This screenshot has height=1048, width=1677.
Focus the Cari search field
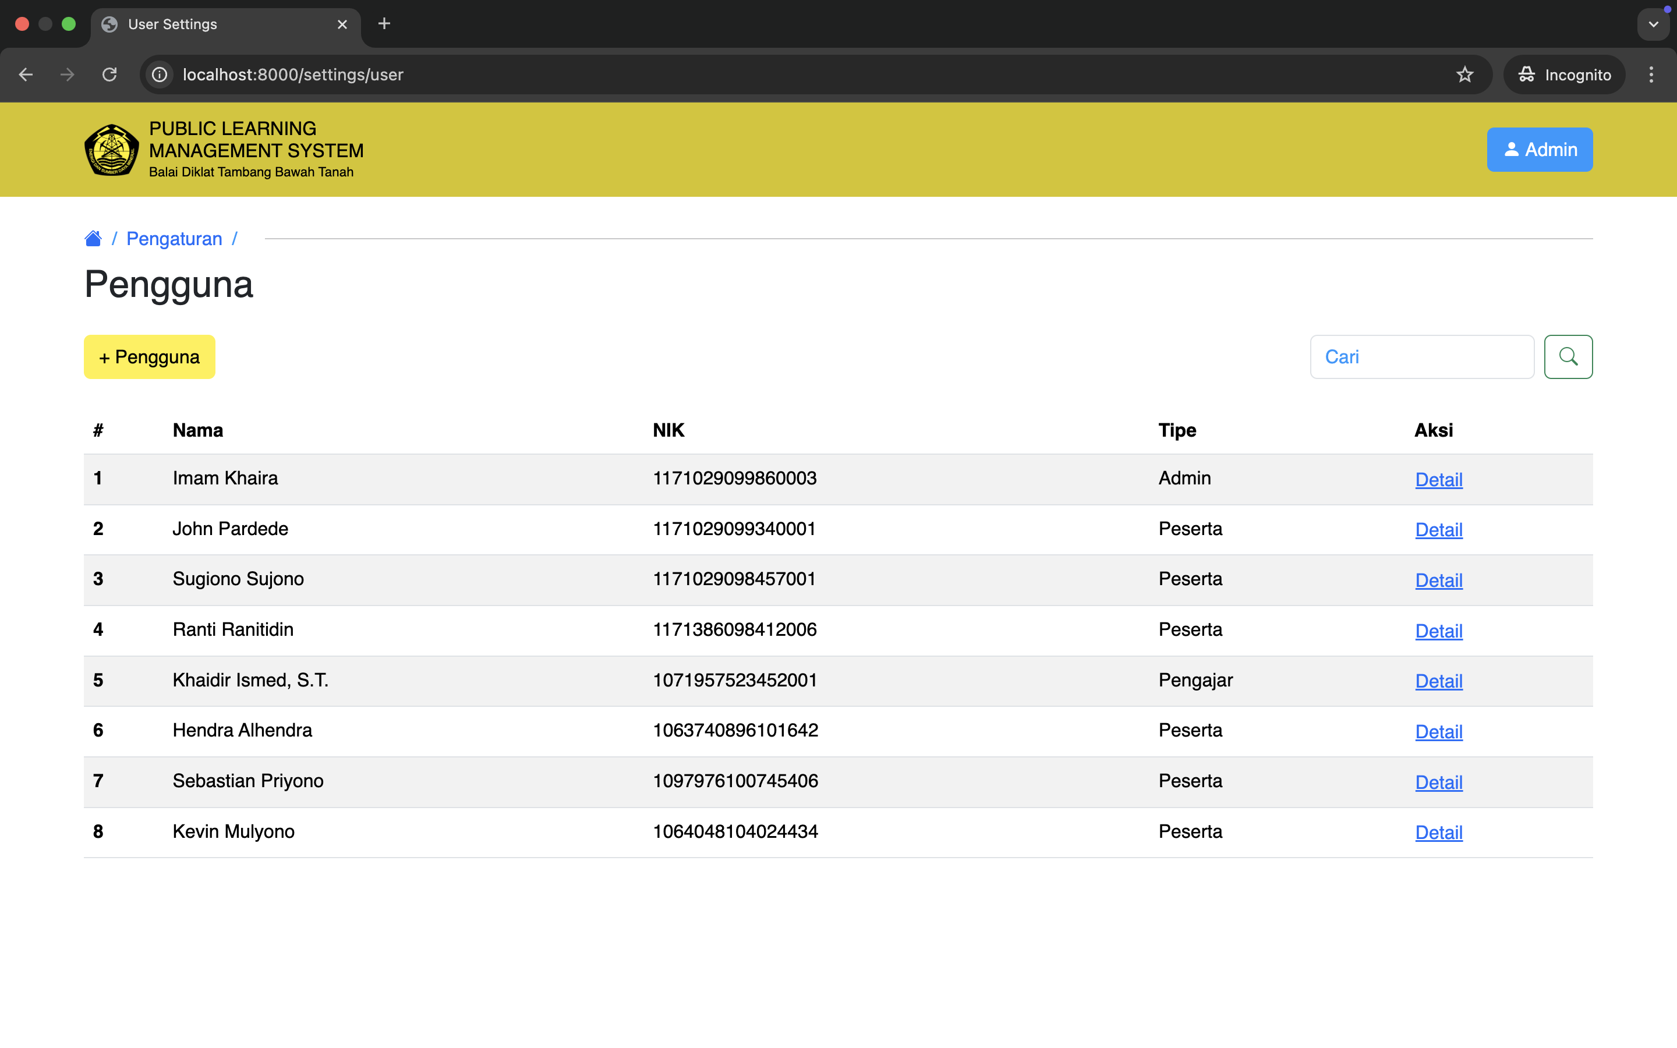(1421, 357)
